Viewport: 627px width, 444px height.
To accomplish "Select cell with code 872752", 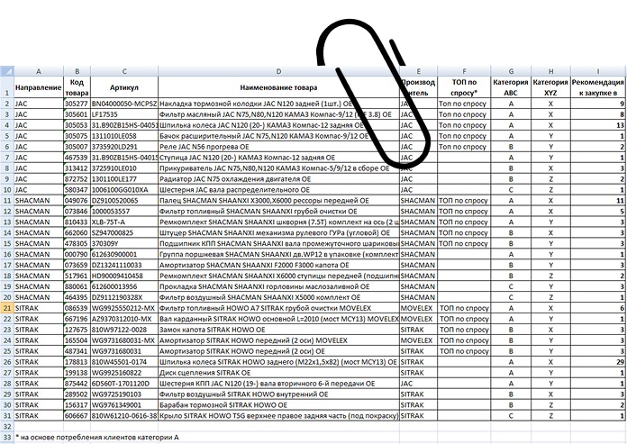I will tap(77, 179).
